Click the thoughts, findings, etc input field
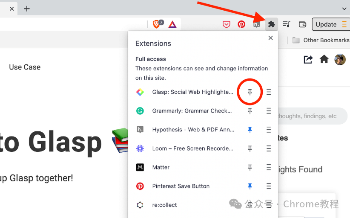Image resolution: width=350 pixels, height=218 pixels. point(313,116)
